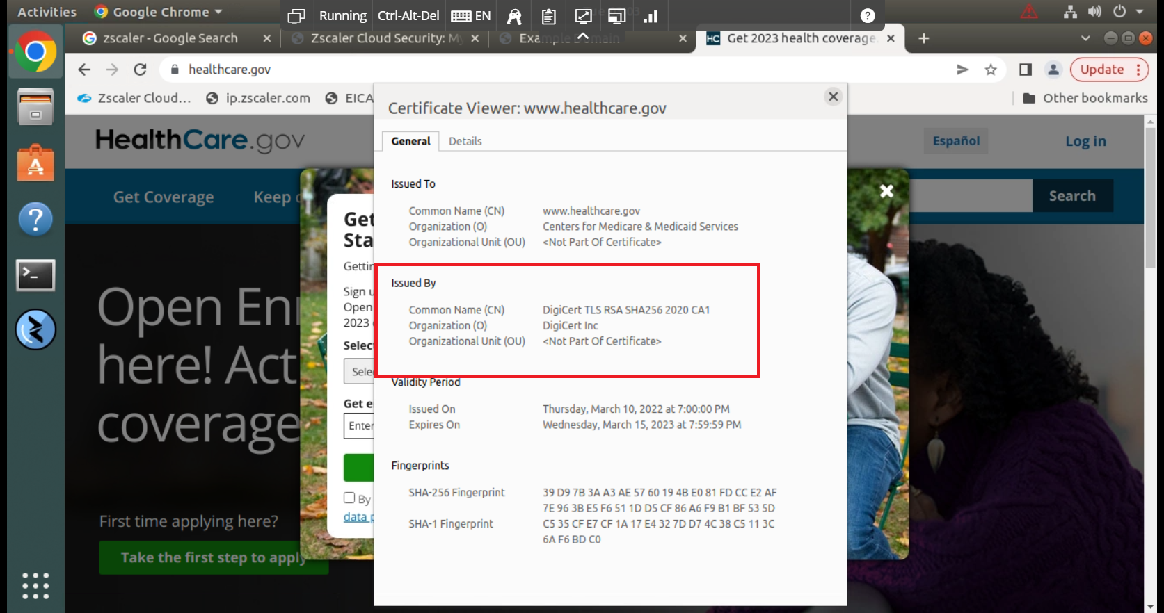This screenshot has width=1164, height=613.
Task: Open the Chrome profile avatar
Action: coord(1053,70)
